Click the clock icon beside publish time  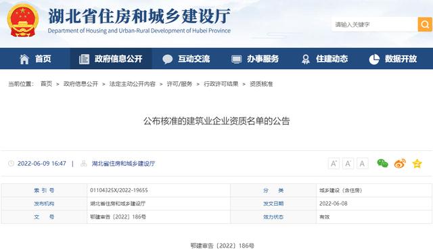click(x=11, y=164)
